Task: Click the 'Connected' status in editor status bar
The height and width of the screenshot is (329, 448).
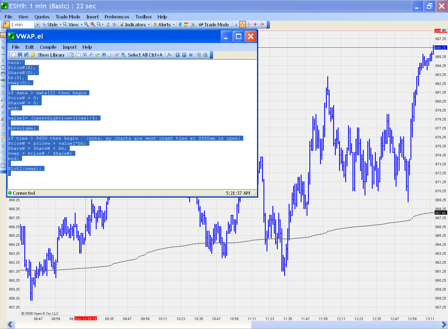Action: pos(22,193)
